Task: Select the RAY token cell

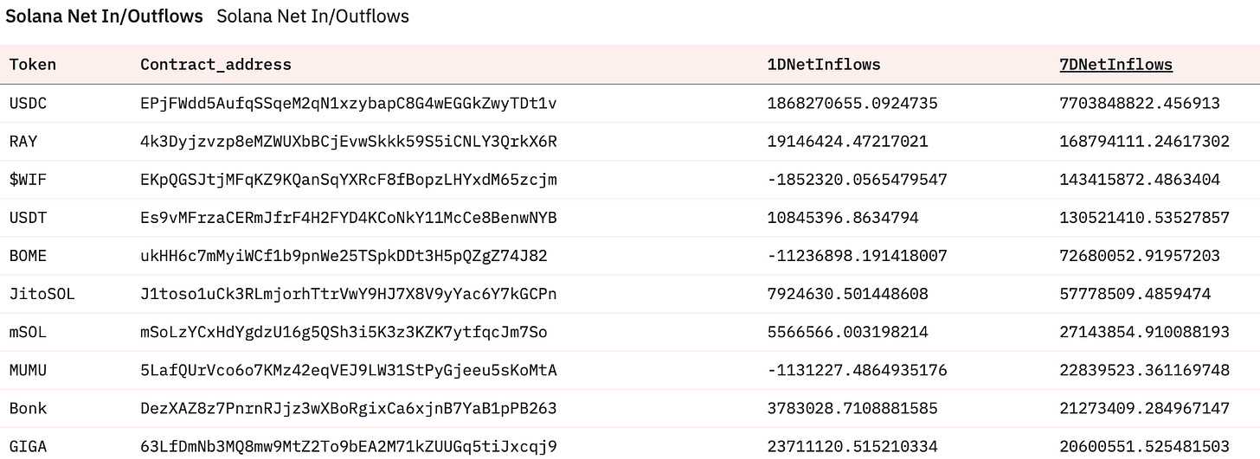Action: (23, 141)
